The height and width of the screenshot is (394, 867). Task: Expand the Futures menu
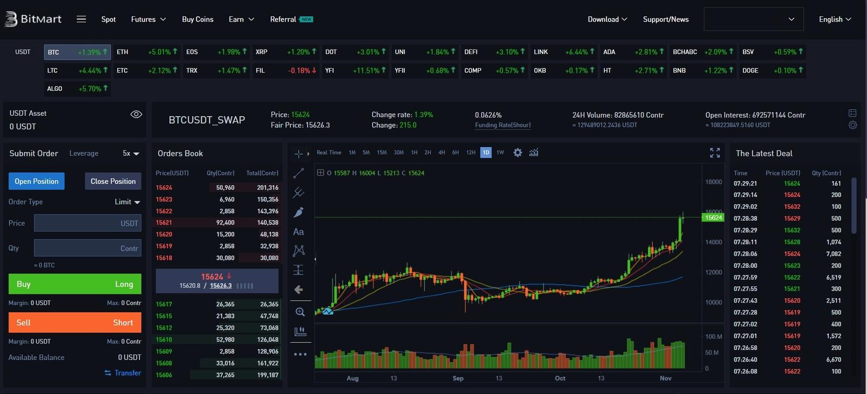148,19
